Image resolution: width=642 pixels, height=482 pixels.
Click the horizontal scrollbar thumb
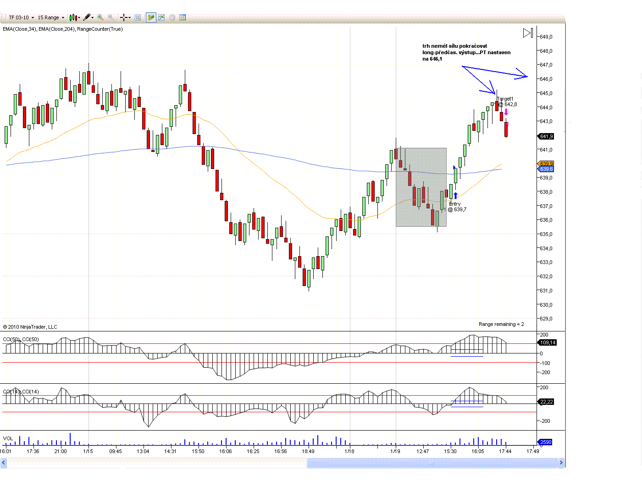tap(432, 463)
